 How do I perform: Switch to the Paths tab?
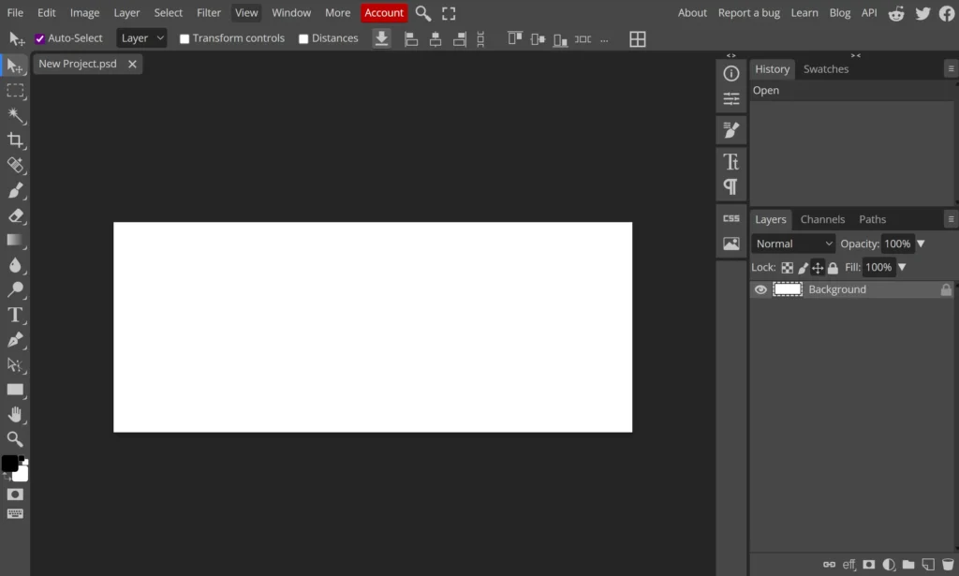pos(872,219)
